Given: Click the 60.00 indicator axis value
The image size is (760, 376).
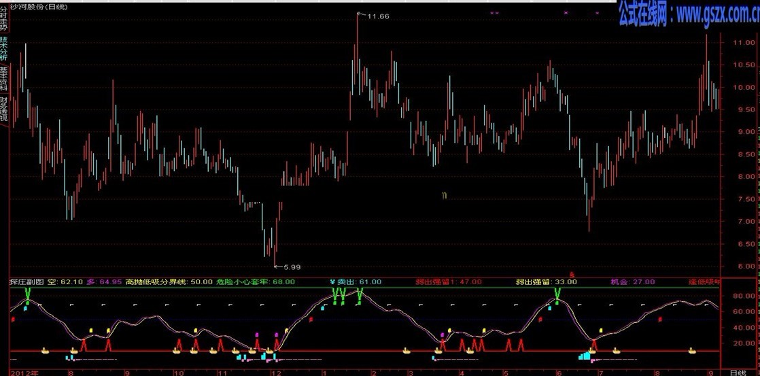Looking at the screenshot, I should click(742, 311).
